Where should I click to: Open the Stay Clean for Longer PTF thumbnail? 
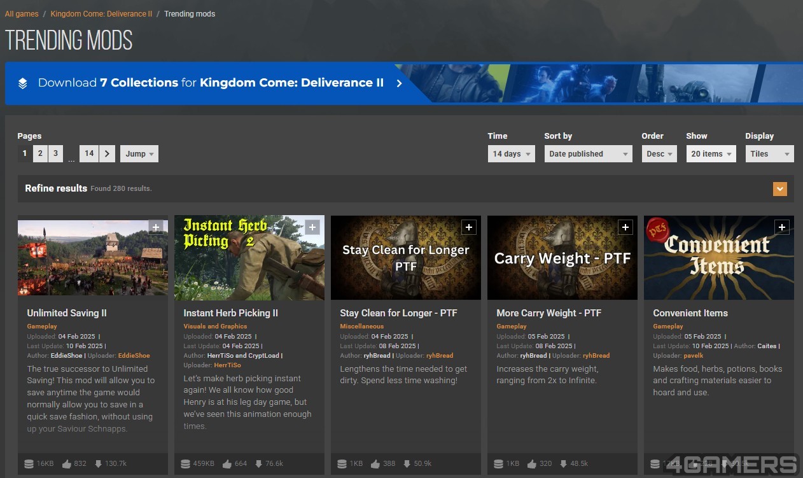tap(406, 257)
